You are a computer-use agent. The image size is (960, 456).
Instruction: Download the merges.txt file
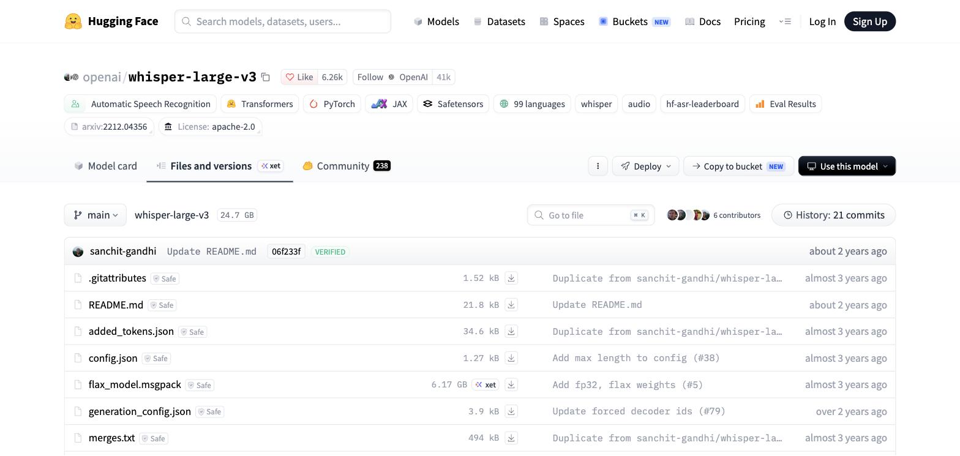point(511,438)
